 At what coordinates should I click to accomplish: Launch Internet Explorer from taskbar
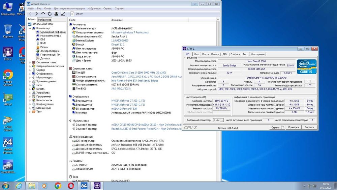19,186
